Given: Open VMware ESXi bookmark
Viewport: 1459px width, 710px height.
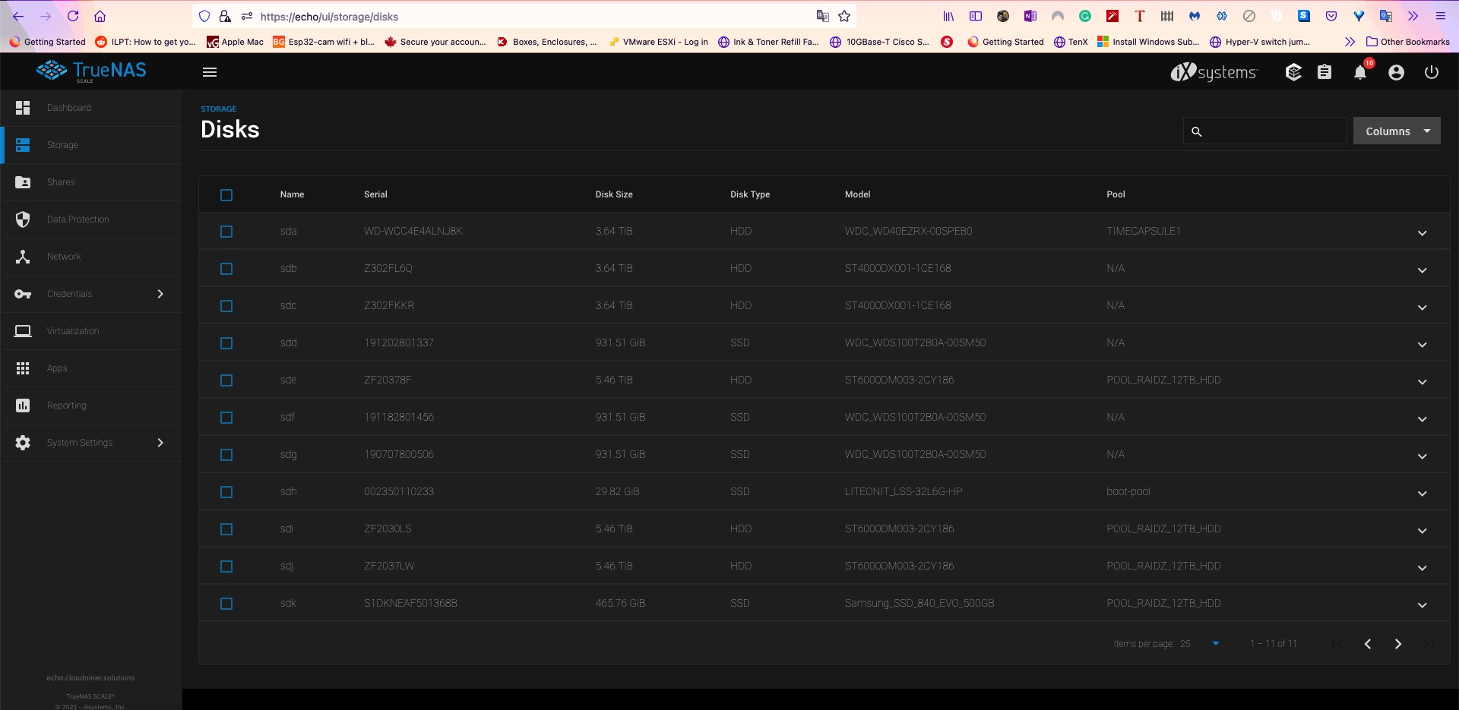Looking at the screenshot, I should tap(658, 42).
